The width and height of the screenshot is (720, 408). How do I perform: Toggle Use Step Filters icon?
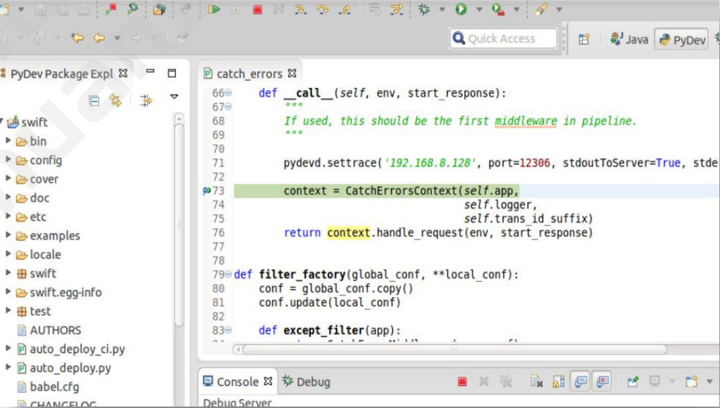point(396,9)
